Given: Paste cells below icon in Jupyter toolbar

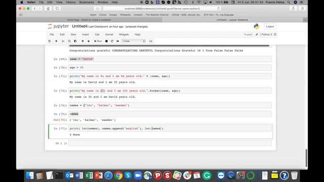Looking at the screenshot, I should coord(75,41).
